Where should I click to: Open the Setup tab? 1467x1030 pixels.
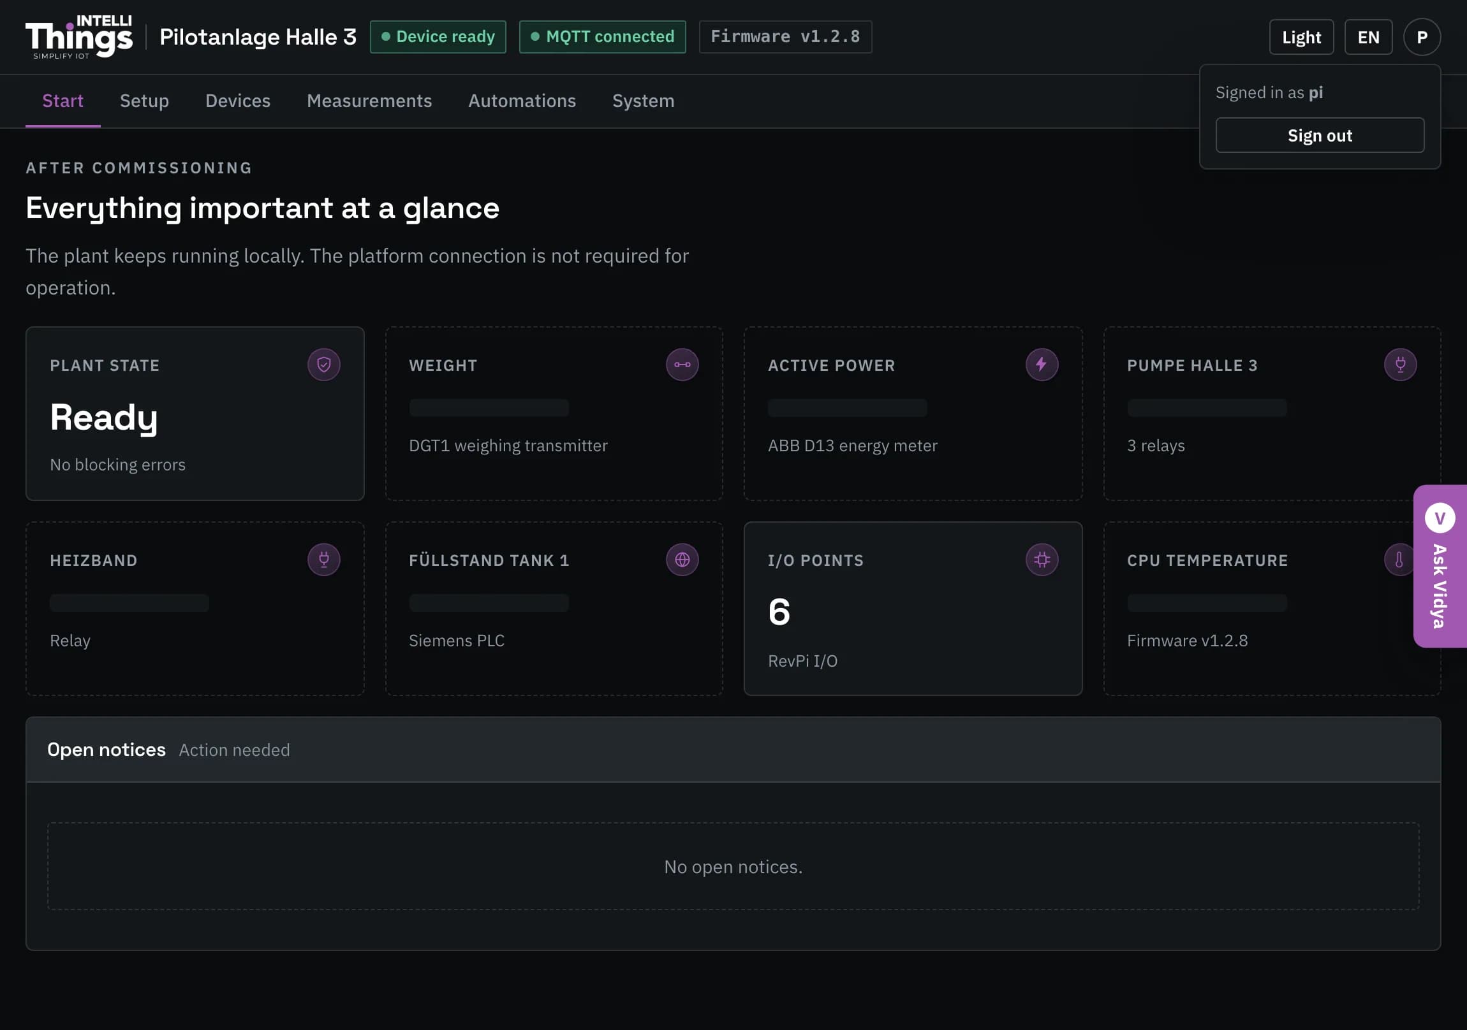coord(144,101)
